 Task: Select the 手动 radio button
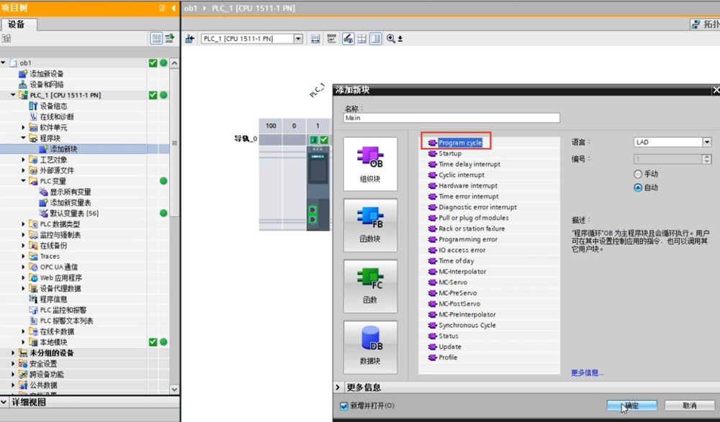(638, 174)
